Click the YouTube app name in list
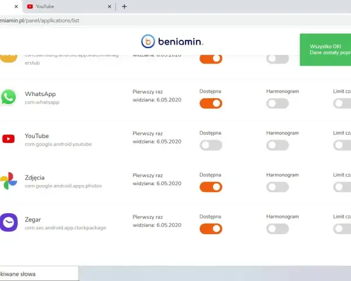 [x=37, y=136]
